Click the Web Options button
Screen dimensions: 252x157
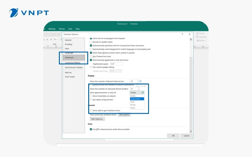[97, 119]
